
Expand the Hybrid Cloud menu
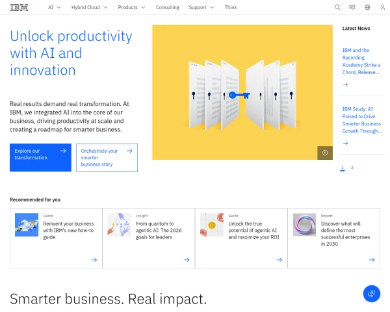(x=89, y=7)
